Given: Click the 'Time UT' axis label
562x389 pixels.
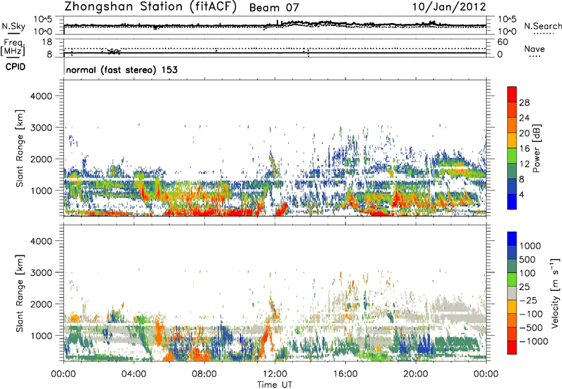Looking at the screenshot, I should (x=275, y=385).
